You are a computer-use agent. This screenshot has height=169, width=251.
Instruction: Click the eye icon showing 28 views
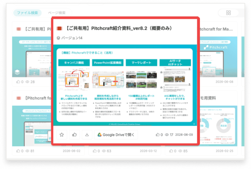(x=27, y=82)
